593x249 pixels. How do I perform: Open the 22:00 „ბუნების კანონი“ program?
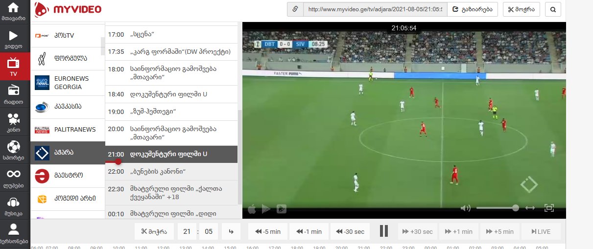coord(171,172)
